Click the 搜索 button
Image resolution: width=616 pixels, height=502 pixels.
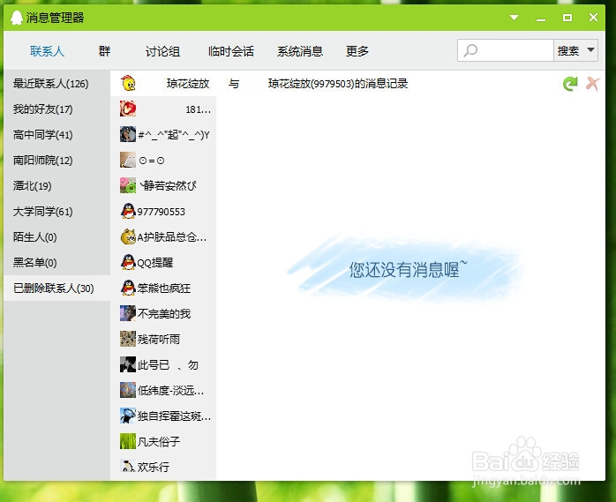coord(568,50)
